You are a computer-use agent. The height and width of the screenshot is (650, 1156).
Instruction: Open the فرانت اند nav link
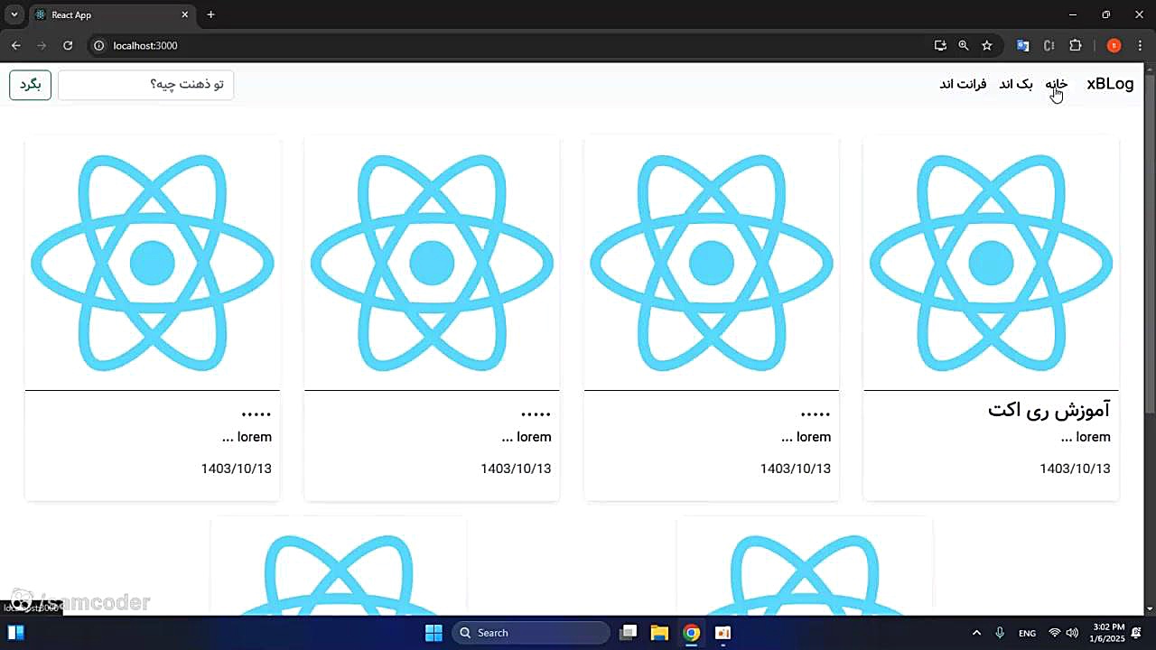click(963, 84)
